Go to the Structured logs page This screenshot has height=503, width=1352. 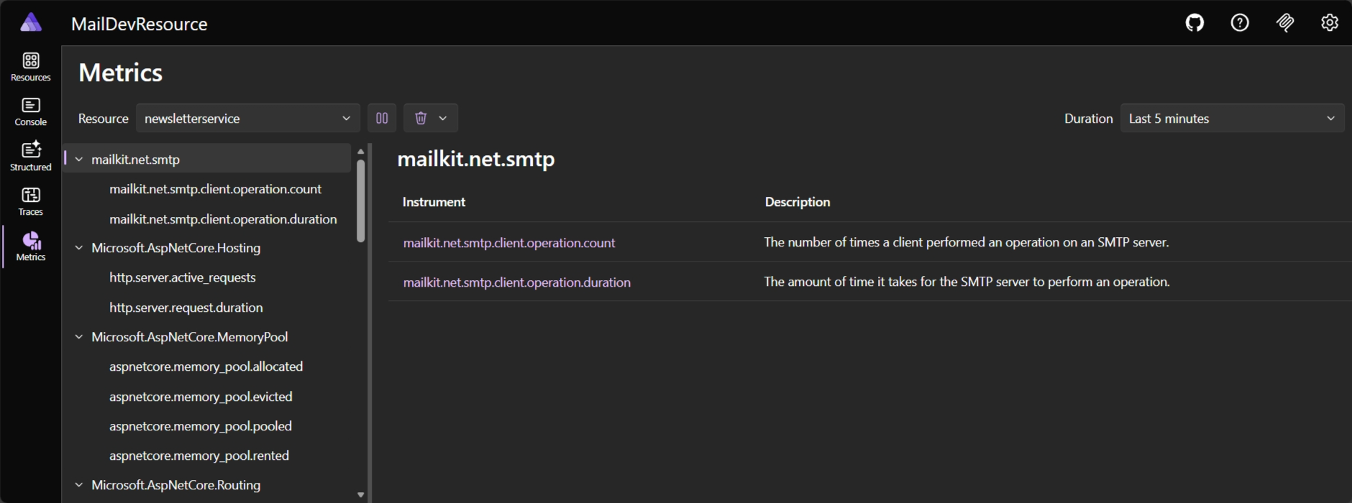[31, 157]
